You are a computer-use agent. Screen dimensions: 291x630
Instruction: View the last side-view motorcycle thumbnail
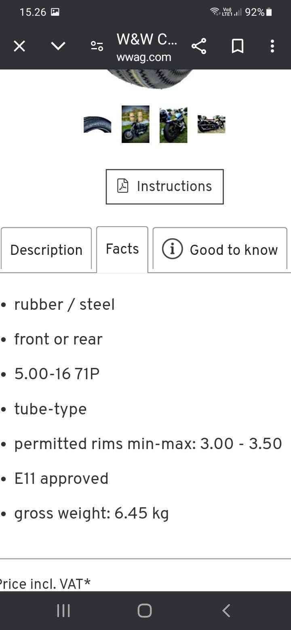(211, 124)
